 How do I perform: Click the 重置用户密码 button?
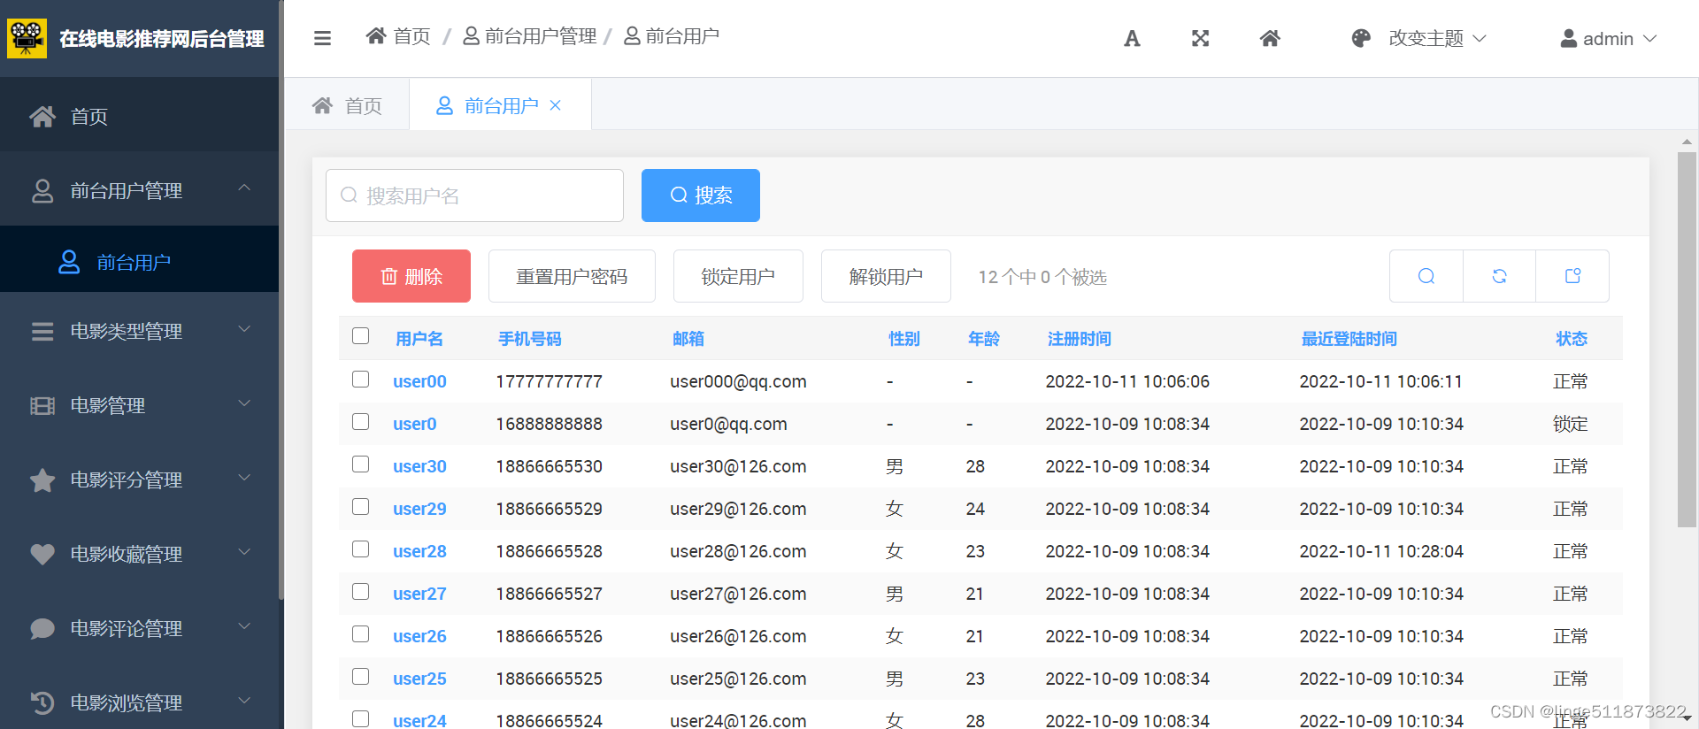pos(572,276)
